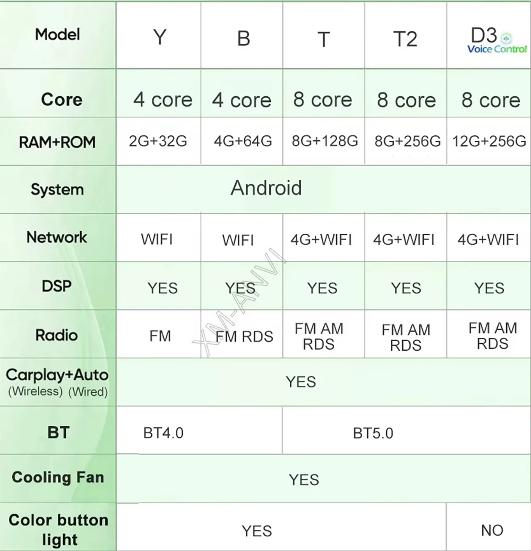Click the Android system cell

click(x=266, y=188)
